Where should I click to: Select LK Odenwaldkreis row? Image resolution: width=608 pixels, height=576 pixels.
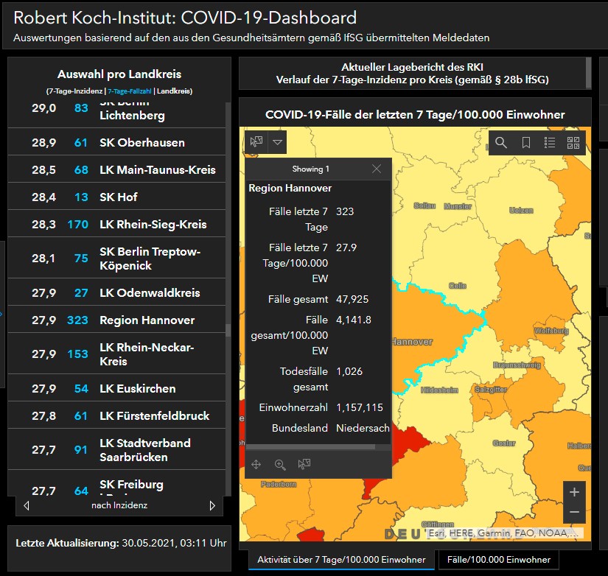pos(116,292)
